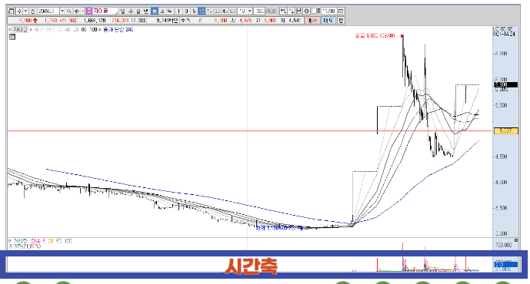Click the 종가 단순 240 moving average label
530x284 pixels.
coord(118,30)
